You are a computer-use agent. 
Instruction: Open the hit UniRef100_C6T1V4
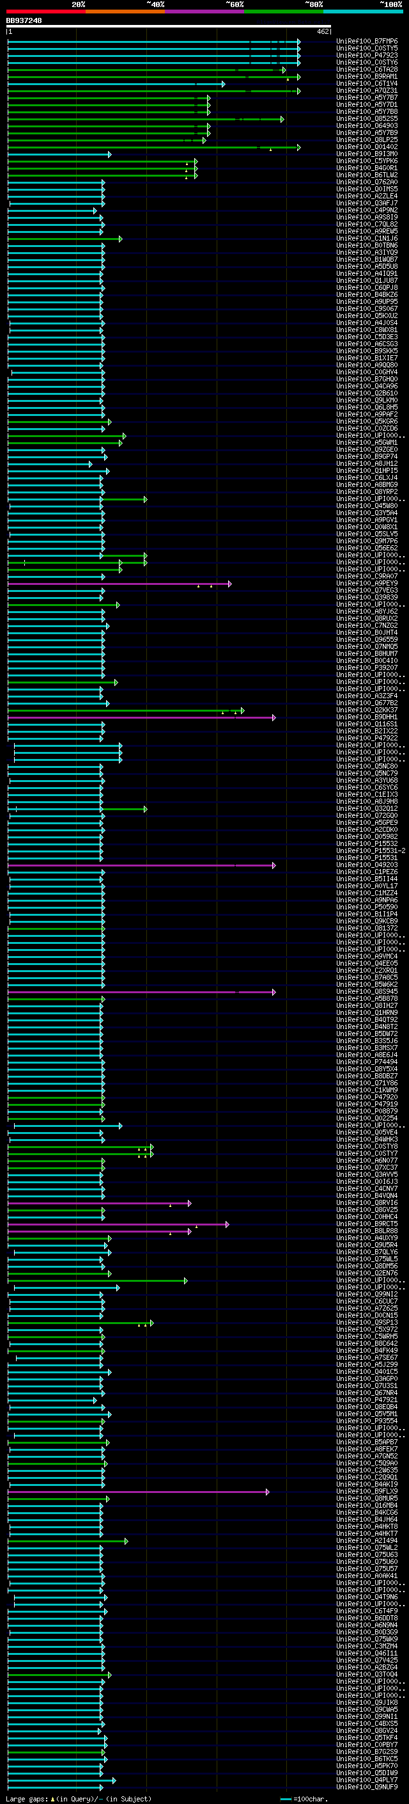tap(367, 83)
